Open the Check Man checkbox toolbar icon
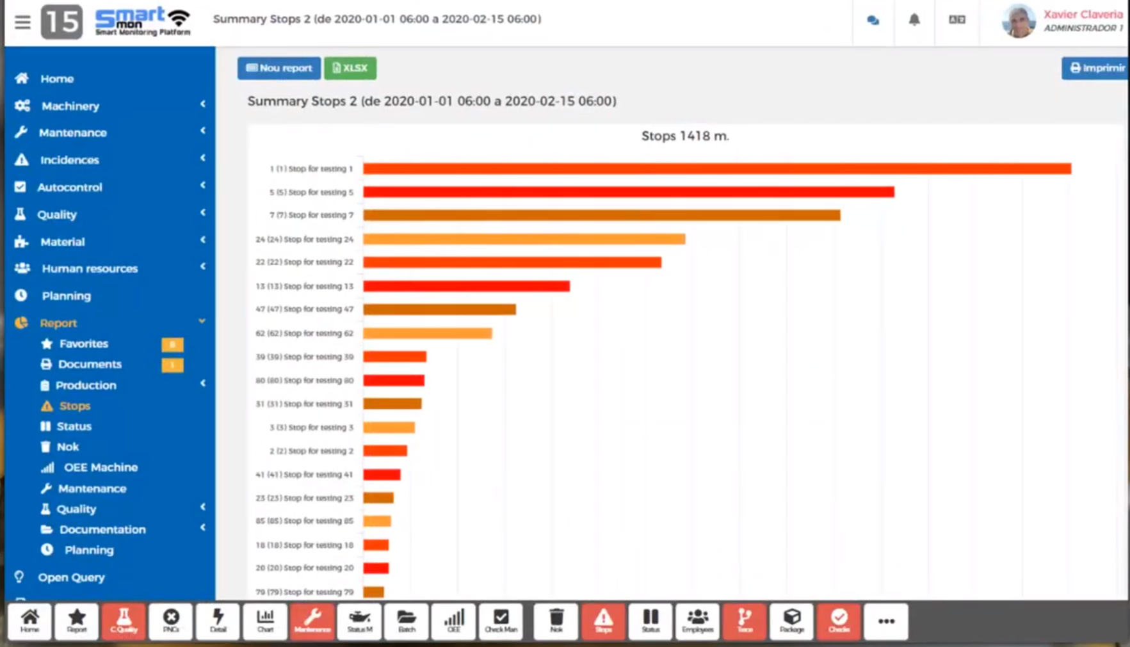 point(501,620)
